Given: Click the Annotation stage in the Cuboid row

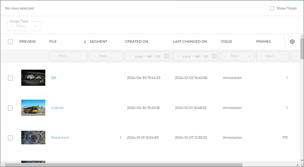Looking at the screenshot, I should (x=232, y=108).
